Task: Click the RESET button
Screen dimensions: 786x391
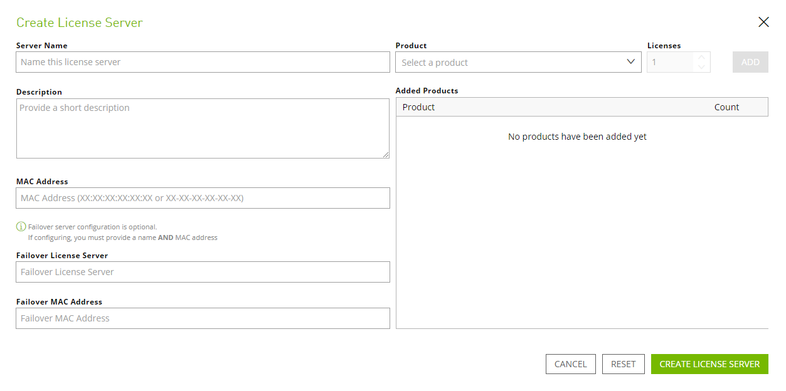Action: pos(623,363)
